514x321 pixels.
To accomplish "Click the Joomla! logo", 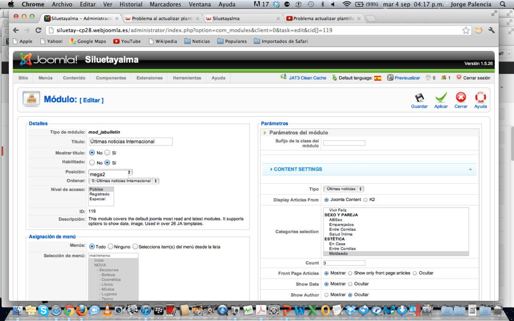I will coord(49,60).
